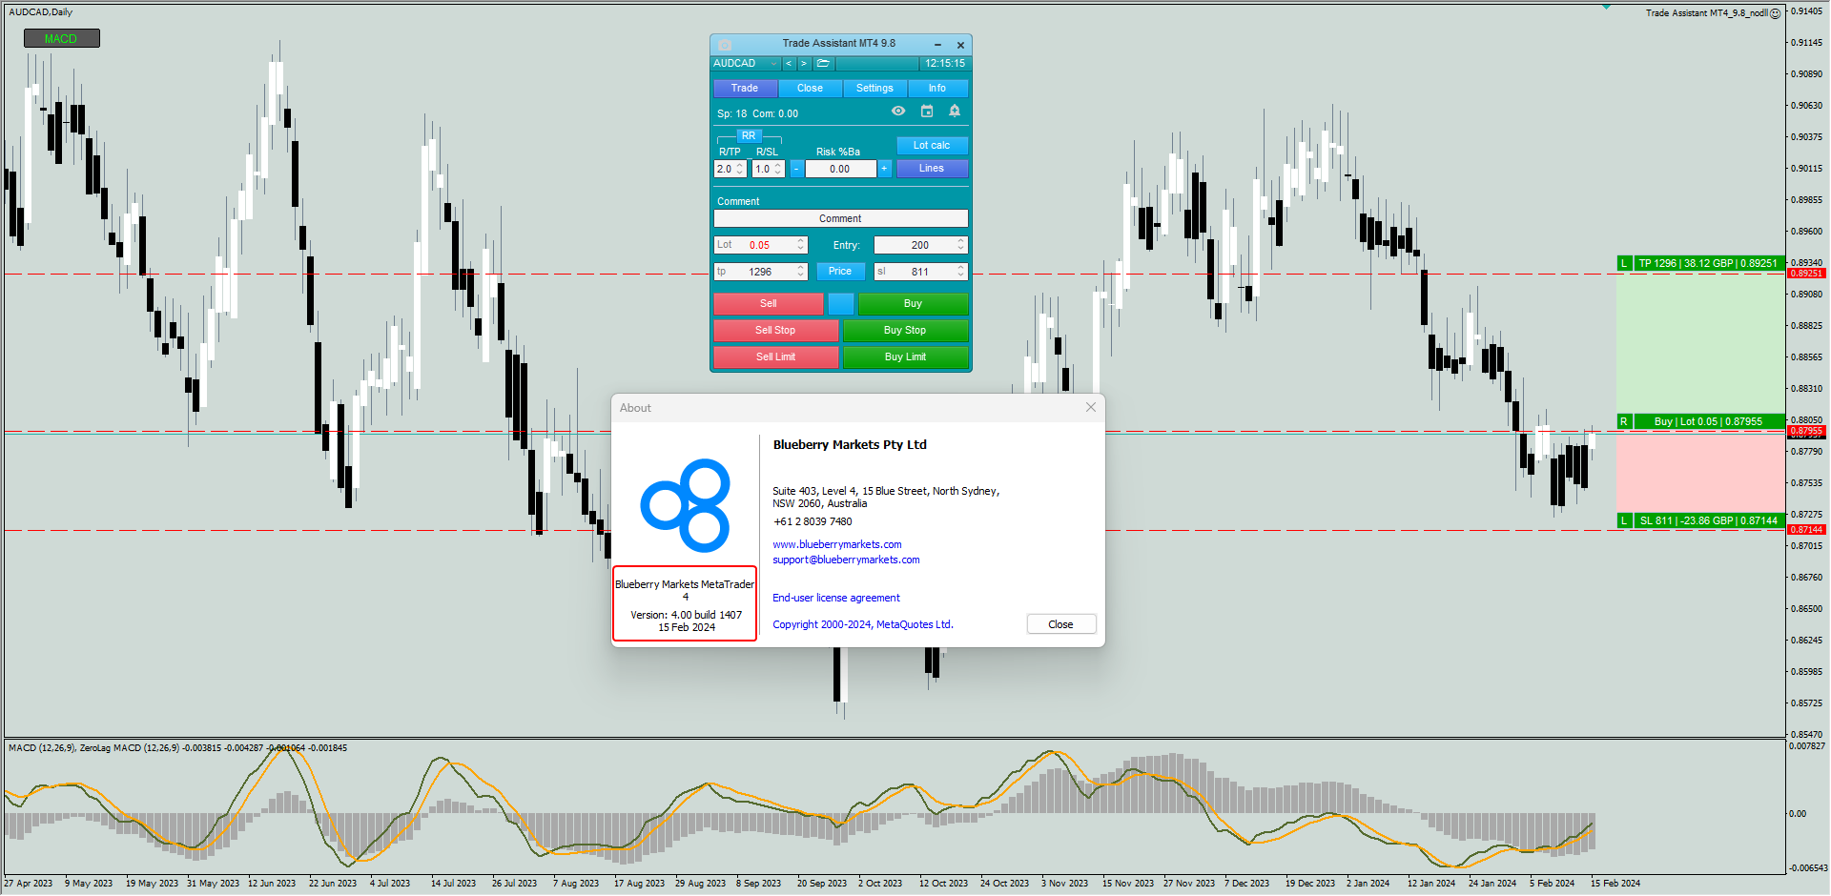Decrease risk percent with minus button
This screenshot has height=896, width=1831.
coord(796,169)
